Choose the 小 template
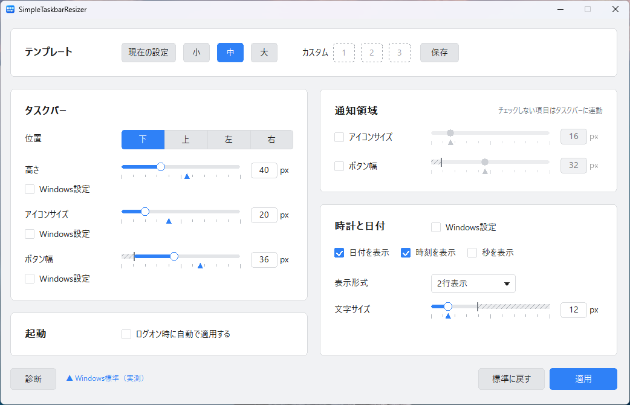This screenshot has height=405, width=630. click(196, 53)
